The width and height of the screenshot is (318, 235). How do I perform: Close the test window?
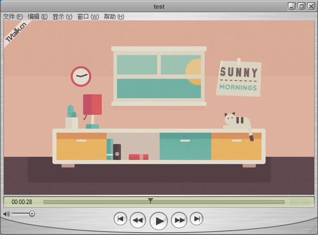point(311,6)
